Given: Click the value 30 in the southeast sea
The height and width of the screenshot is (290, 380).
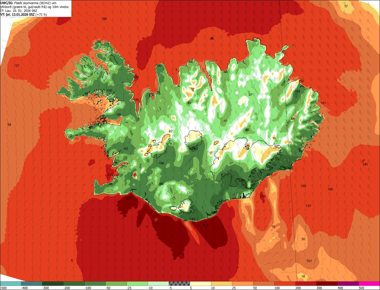Looking at the screenshot, I should coord(303,239).
